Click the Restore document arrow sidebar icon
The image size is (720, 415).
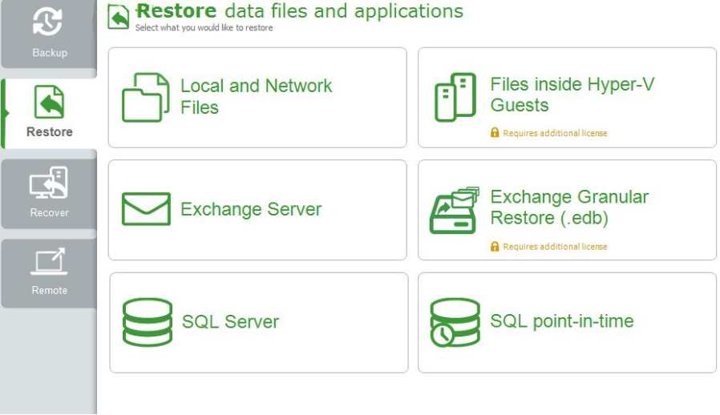click(49, 102)
